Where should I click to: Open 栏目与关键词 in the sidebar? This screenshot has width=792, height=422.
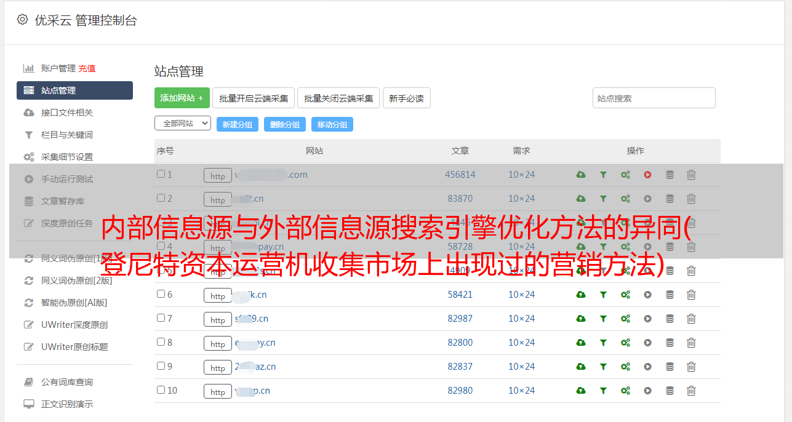pyautogui.click(x=67, y=135)
